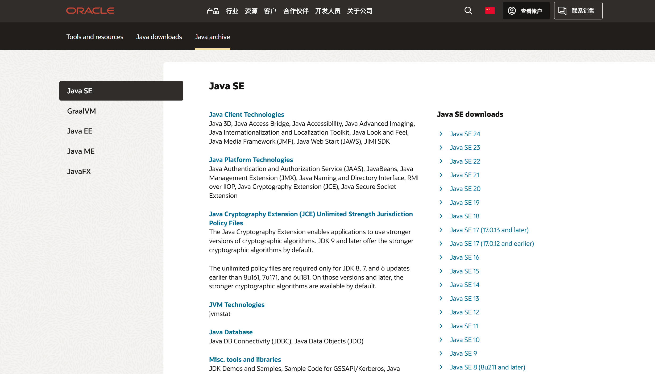Click the chat icon beside 联系销售
655x374 pixels.
(x=562, y=11)
